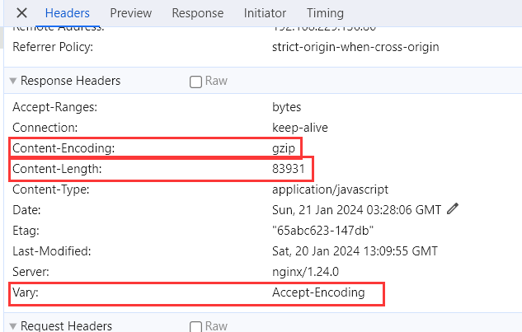Click the Response Headers section title
Image resolution: width=522 pixels, height=332 pixels.
pyautogui.click(x=71, y=81)
